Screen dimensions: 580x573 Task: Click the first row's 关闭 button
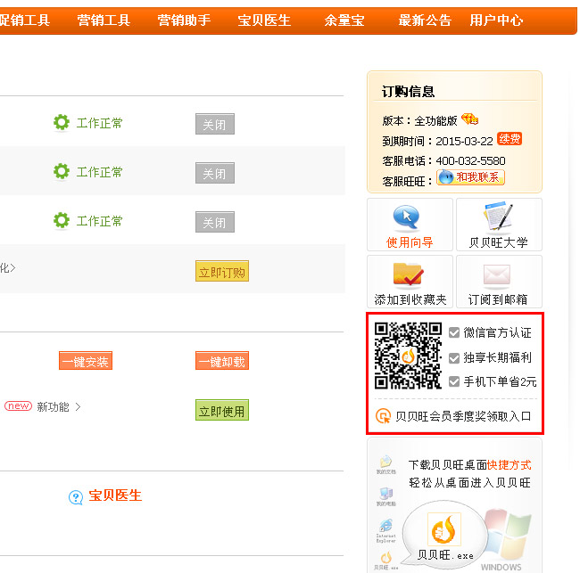(x=215, y=124)
